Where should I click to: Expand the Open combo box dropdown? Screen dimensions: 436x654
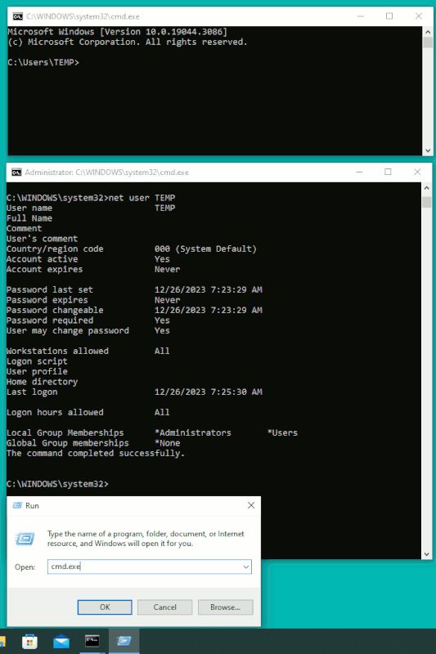pos(245,567)
